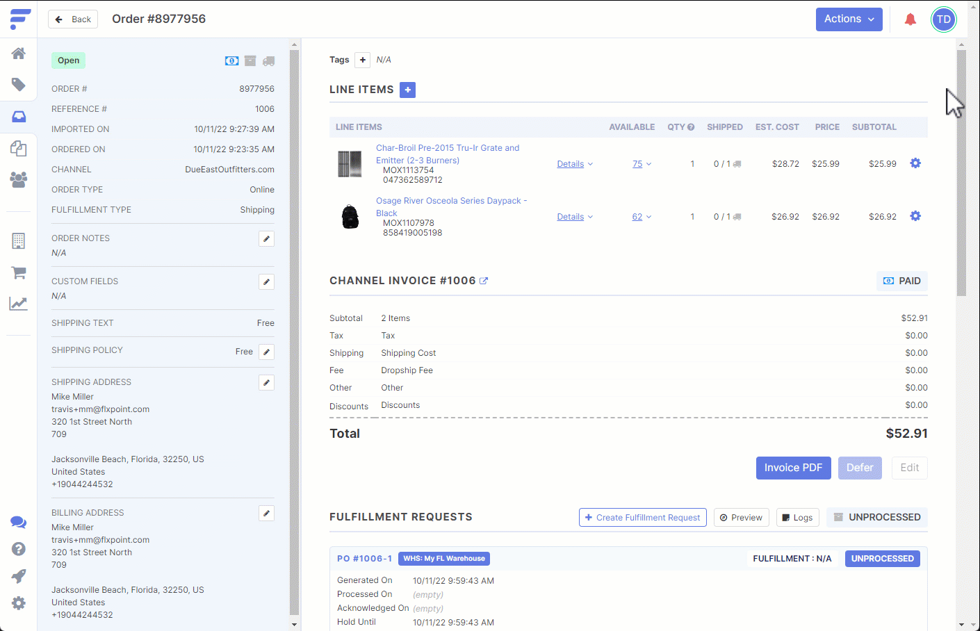Click the Defer button
The height and width of the screenshot is (631, 980).
click(860, 468)
